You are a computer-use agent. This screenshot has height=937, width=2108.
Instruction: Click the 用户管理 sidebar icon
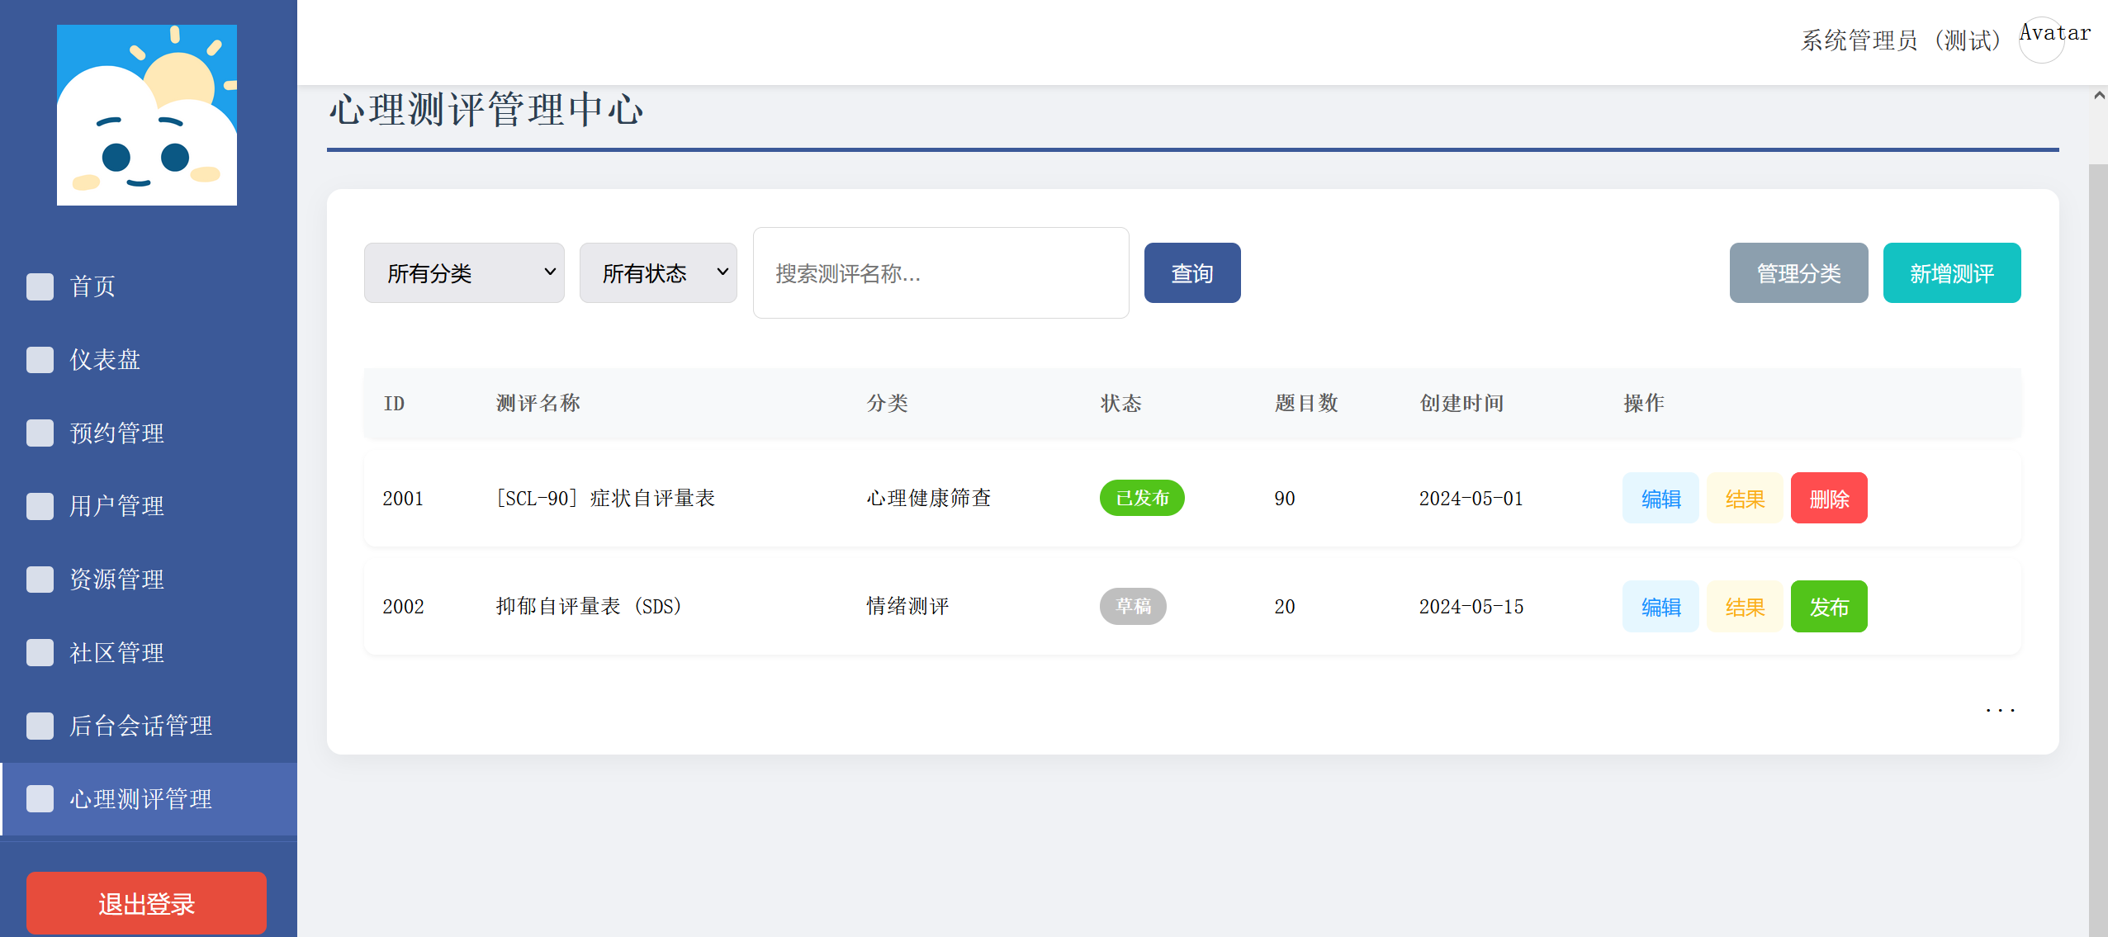(x=40, y=506)
